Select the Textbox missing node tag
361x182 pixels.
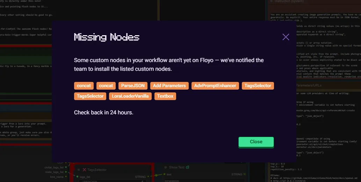pyautogui.click(x=165, y=96)
